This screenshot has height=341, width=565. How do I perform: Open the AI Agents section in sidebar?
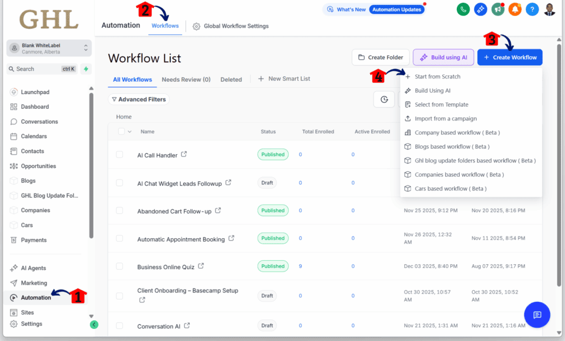pyautogui.click(x=33, y=267)
